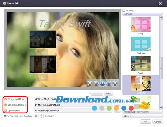The image size is (167, 127).
Task: Select the lemon-themed menu template
Action: point(141,103)
